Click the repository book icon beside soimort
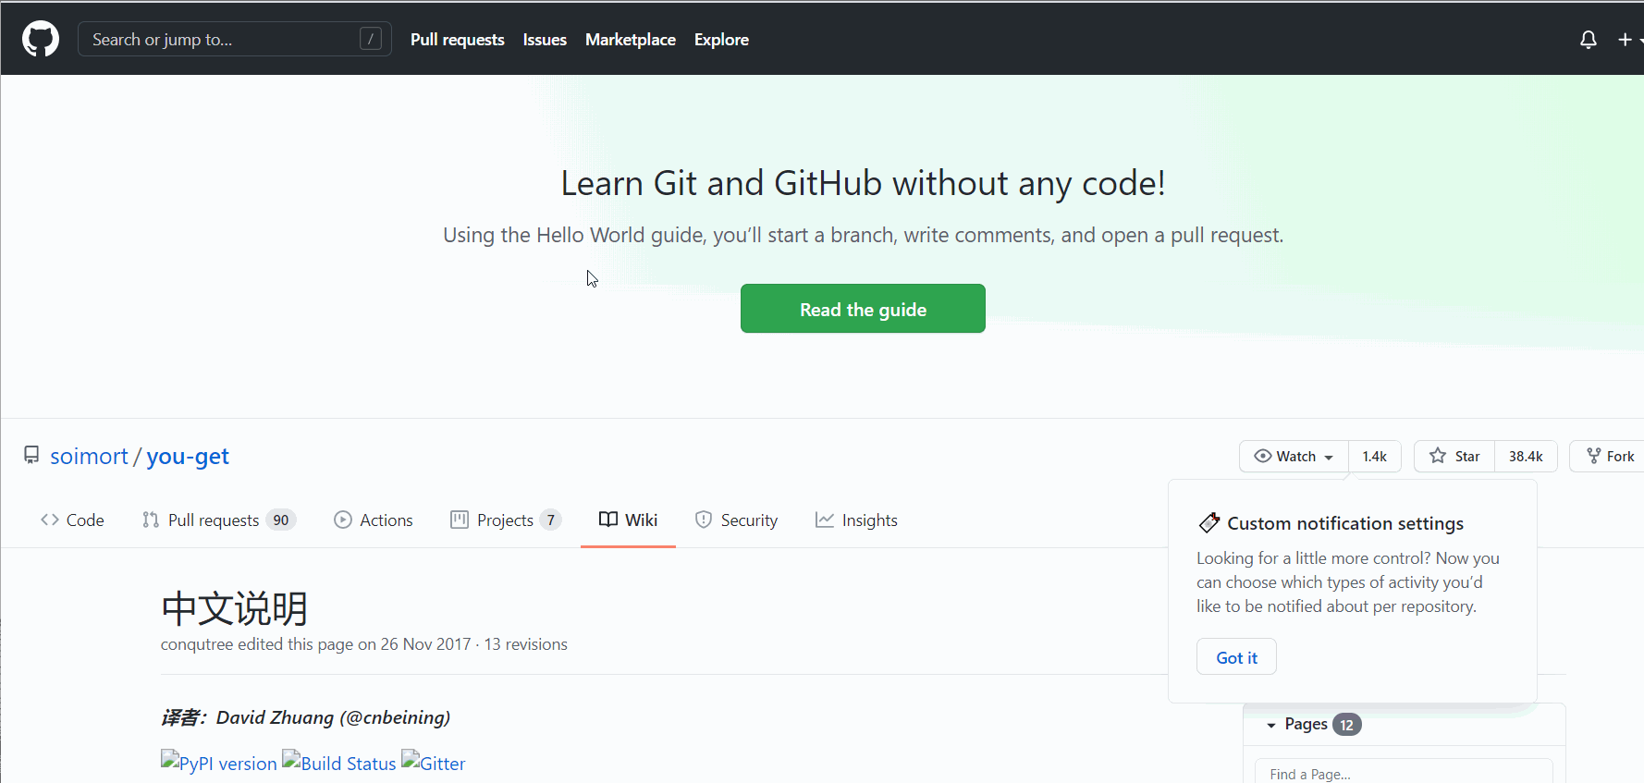Image resolution: width=1644 pixels, height=783 pixels. pos(31,456)
